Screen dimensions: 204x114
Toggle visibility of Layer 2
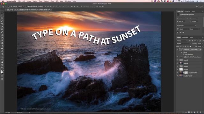click(x=177, y=66)
